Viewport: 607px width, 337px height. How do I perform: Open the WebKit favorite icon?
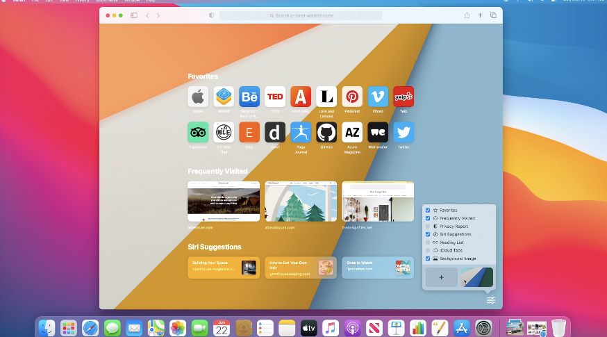click(x=224, y=97)
